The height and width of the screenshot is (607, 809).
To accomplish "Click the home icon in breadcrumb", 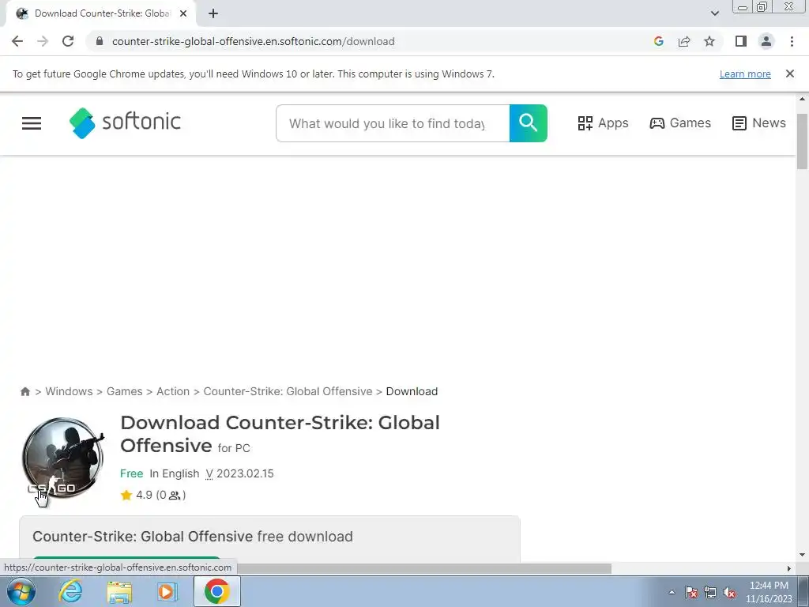I will [24, 391].
